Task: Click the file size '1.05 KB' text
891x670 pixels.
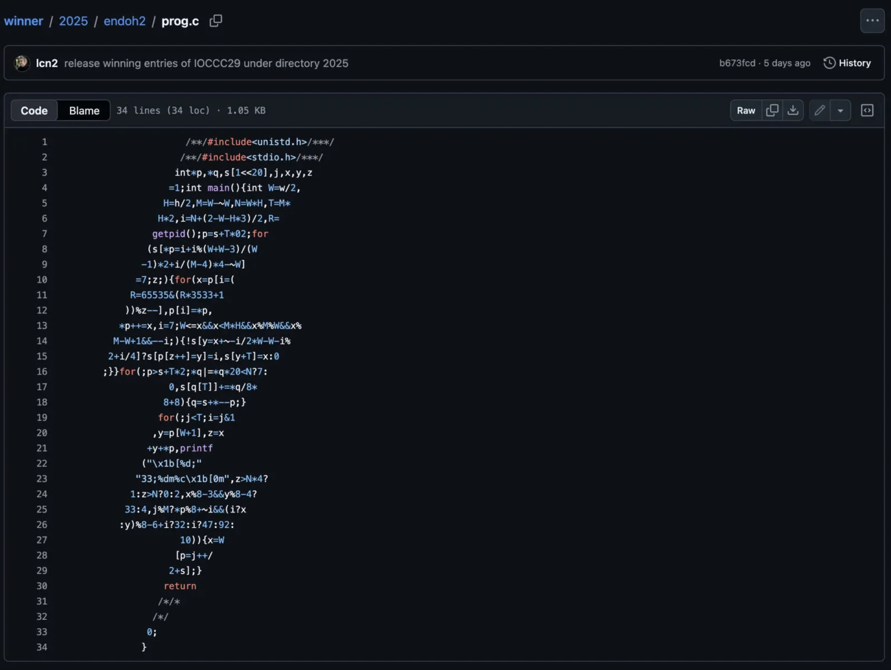Action: click(x=246, y=110)
